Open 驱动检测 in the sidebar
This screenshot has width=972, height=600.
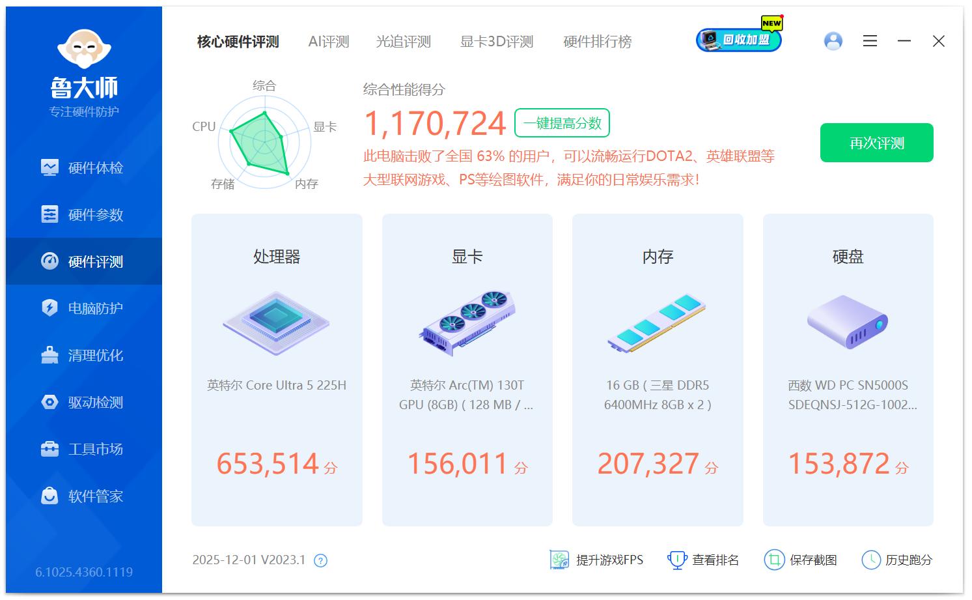coord(84,402)
